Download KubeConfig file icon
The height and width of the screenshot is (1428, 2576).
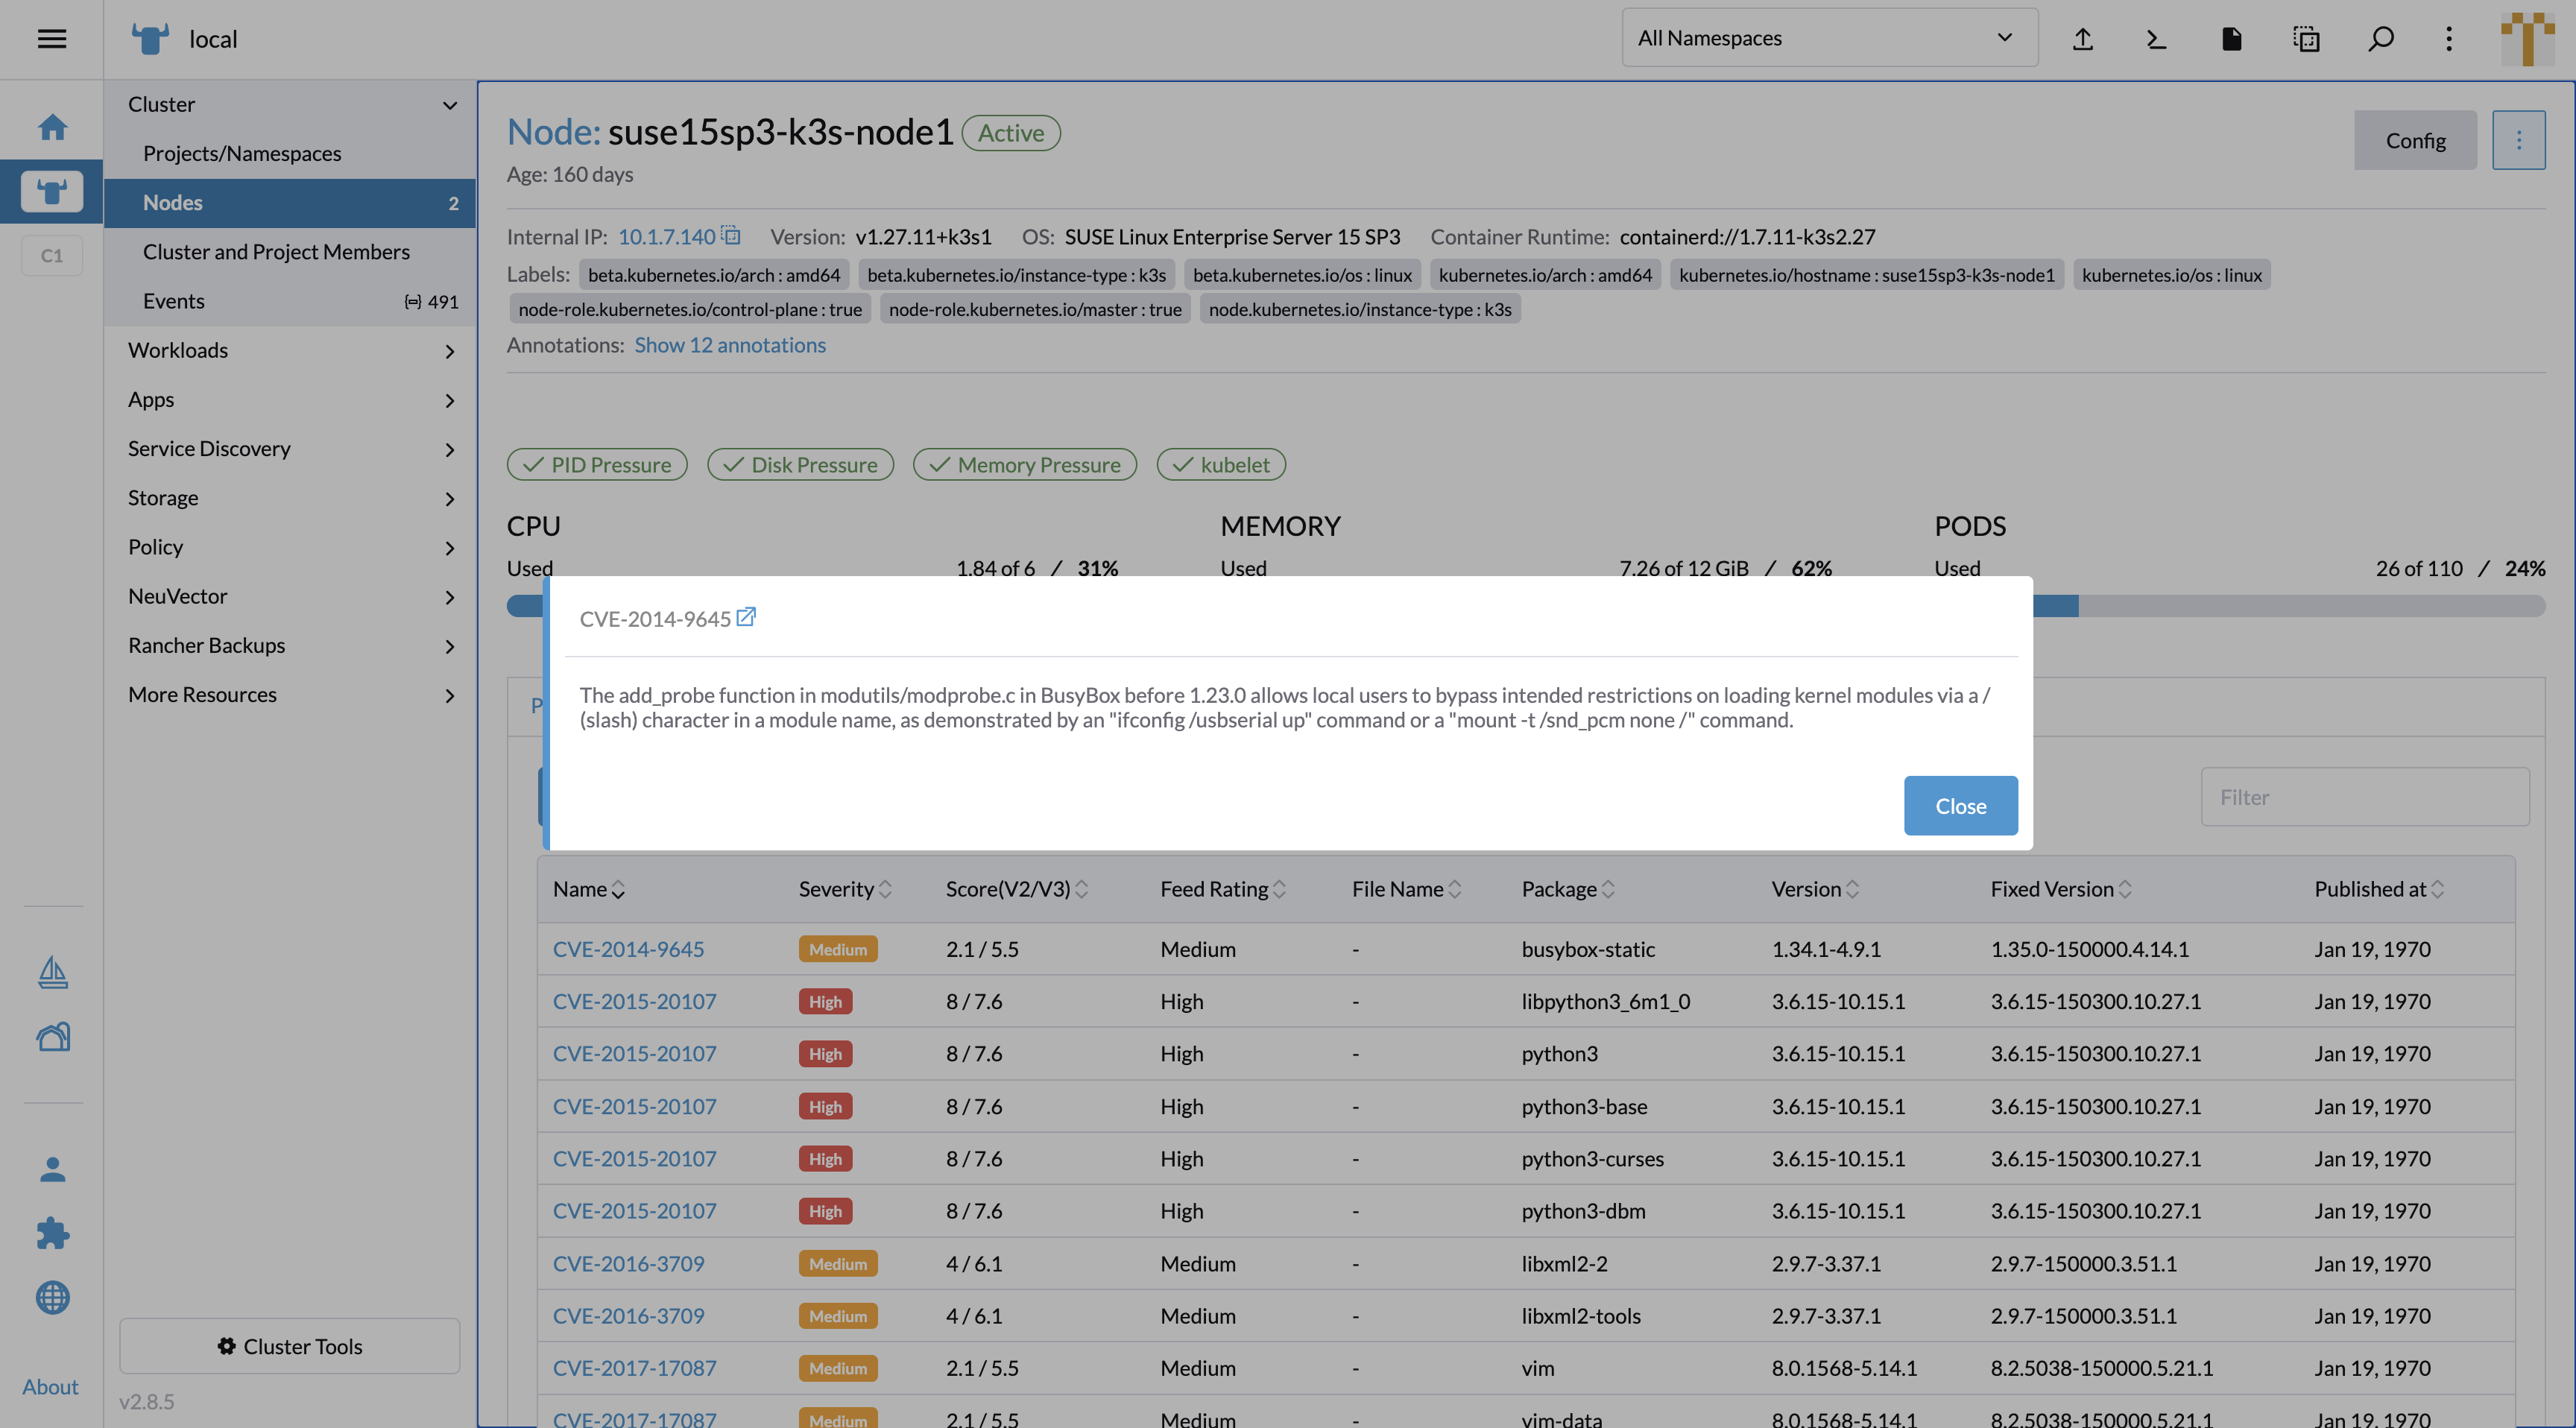click(x=2231, y=39)
